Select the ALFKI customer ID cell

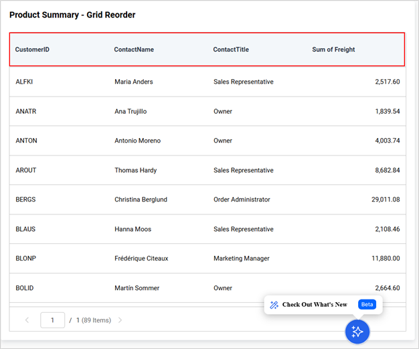pos(24,82)
